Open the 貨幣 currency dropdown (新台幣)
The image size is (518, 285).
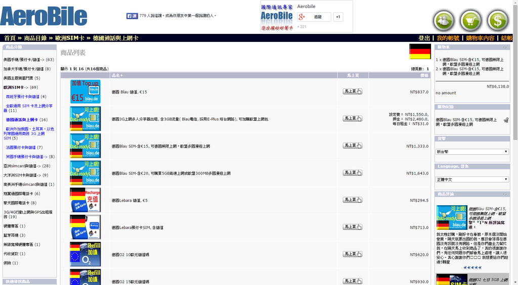pos(472,152)
